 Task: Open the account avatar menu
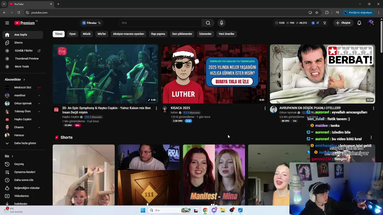[x=371, y=23]
